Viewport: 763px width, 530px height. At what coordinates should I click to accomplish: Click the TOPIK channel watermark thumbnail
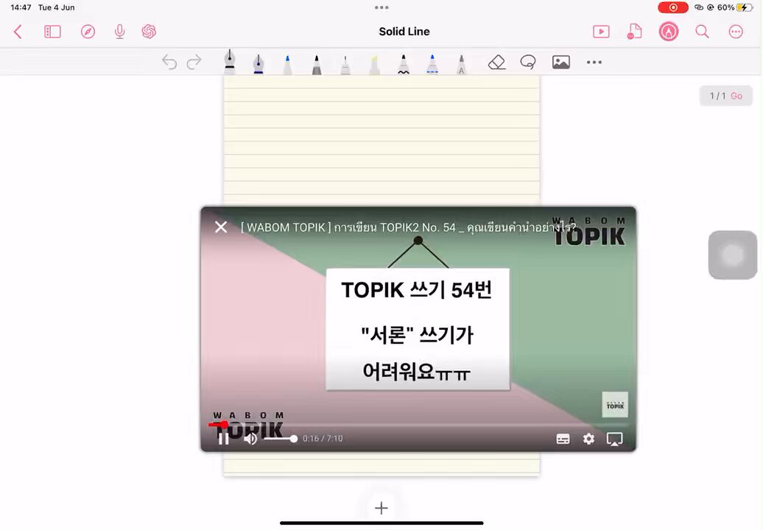click(x=615, y=405)
